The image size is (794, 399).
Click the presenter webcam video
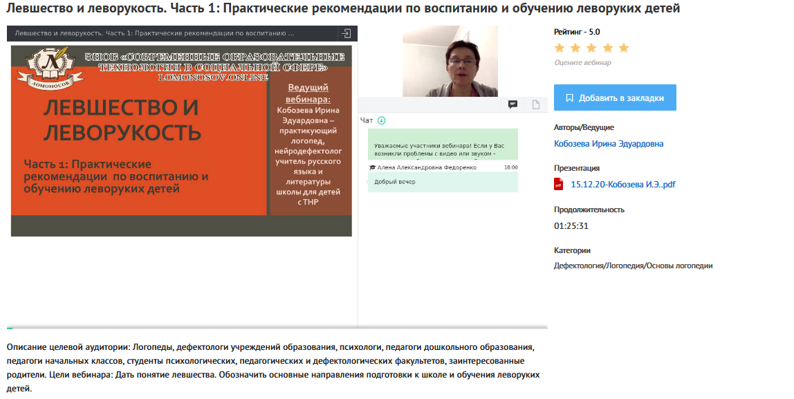pyautogui.click(x=450, y=62)
